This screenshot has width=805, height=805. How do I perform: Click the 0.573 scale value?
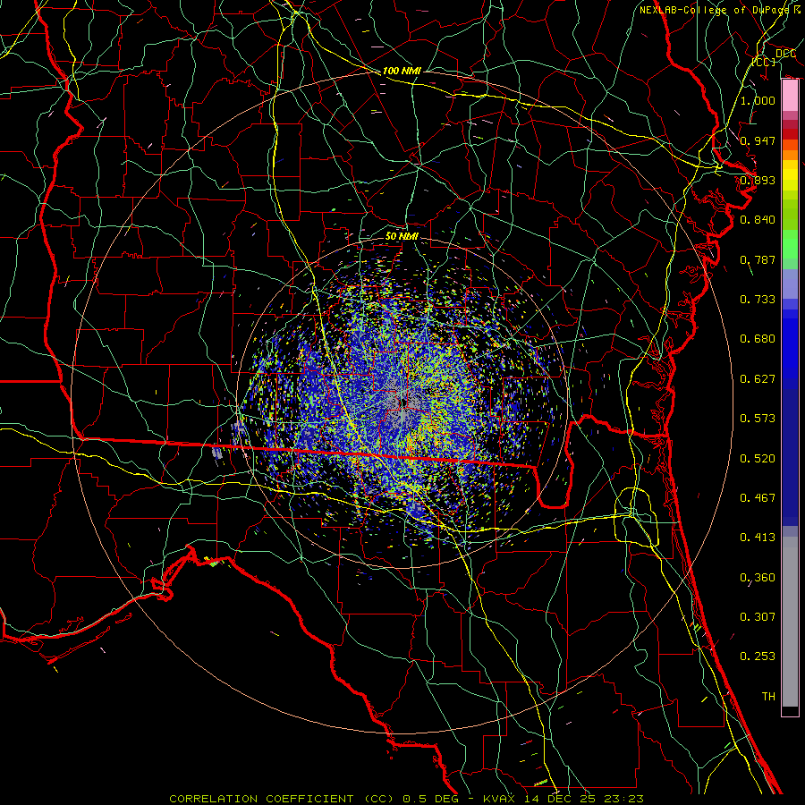coord(758,419)
